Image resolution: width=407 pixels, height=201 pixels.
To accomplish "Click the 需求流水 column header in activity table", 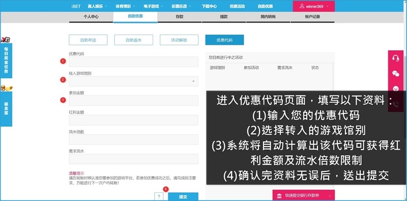I will point(285,68).
